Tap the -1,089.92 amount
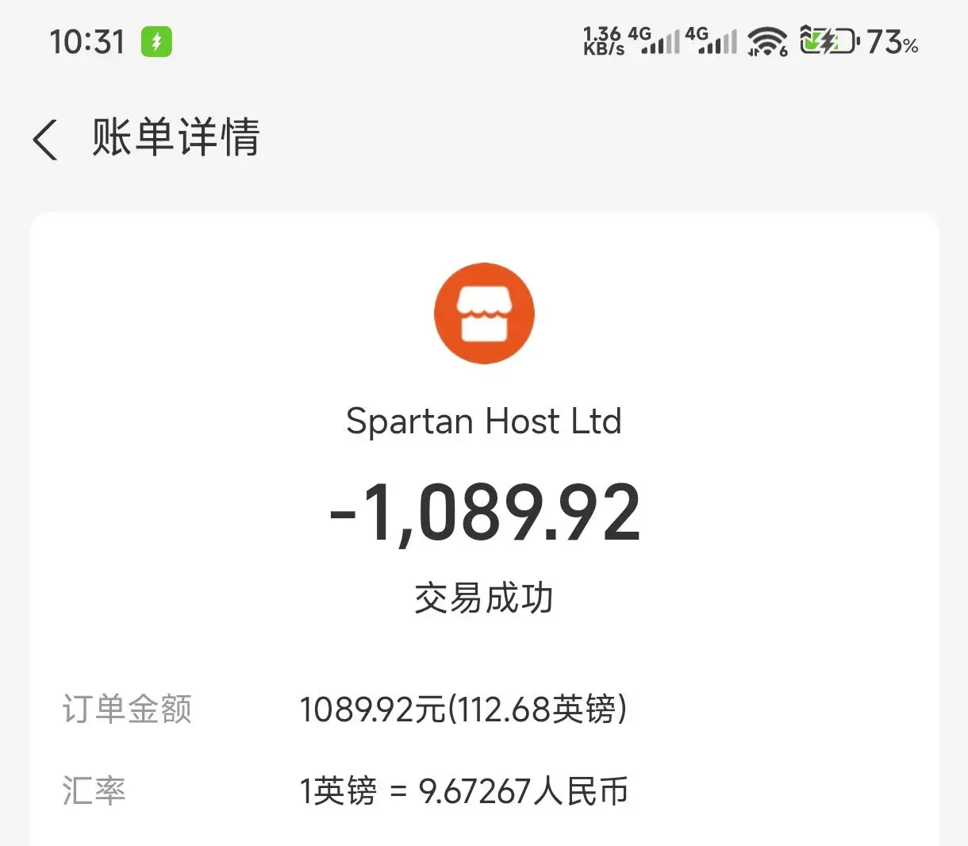 (x=484, y=513)
